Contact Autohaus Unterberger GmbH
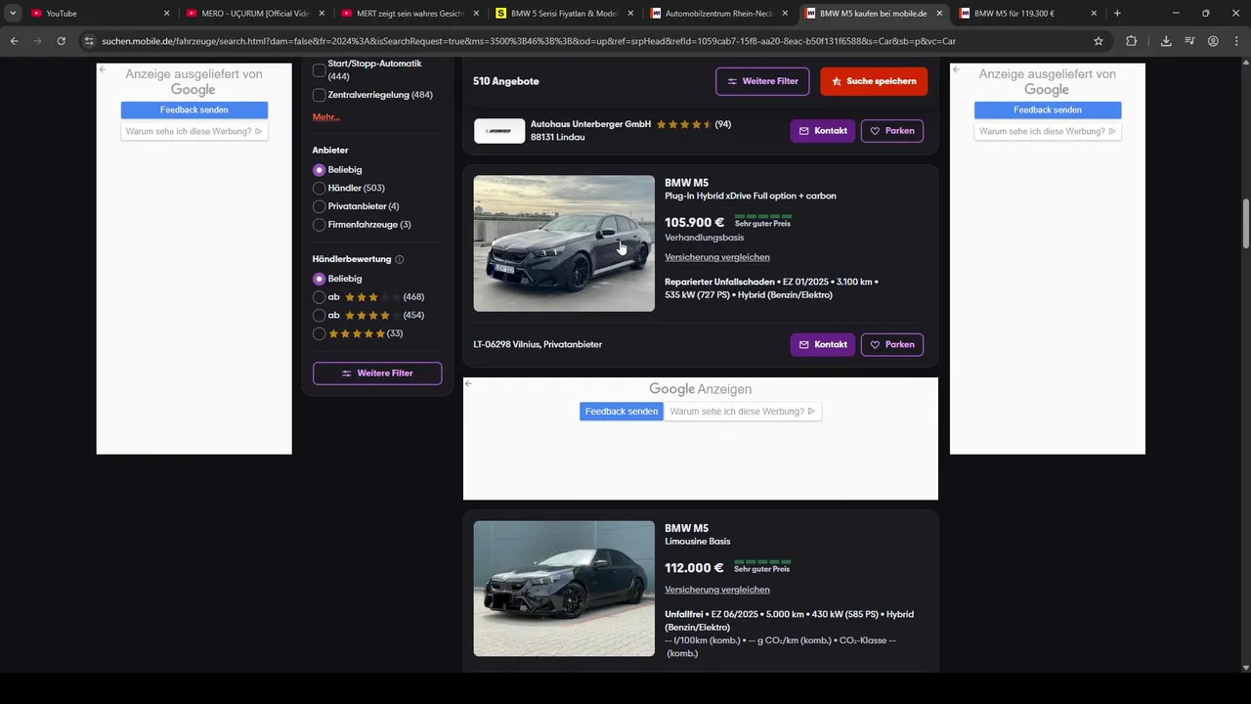This screenshot has width=1251, height=704. coord(823,131)
